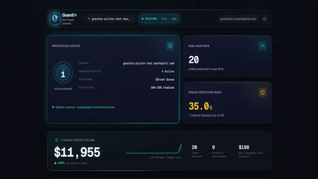Click the 20 orders scanned number
The width and height of the screenshot is (318, 179).
(194, 60)
